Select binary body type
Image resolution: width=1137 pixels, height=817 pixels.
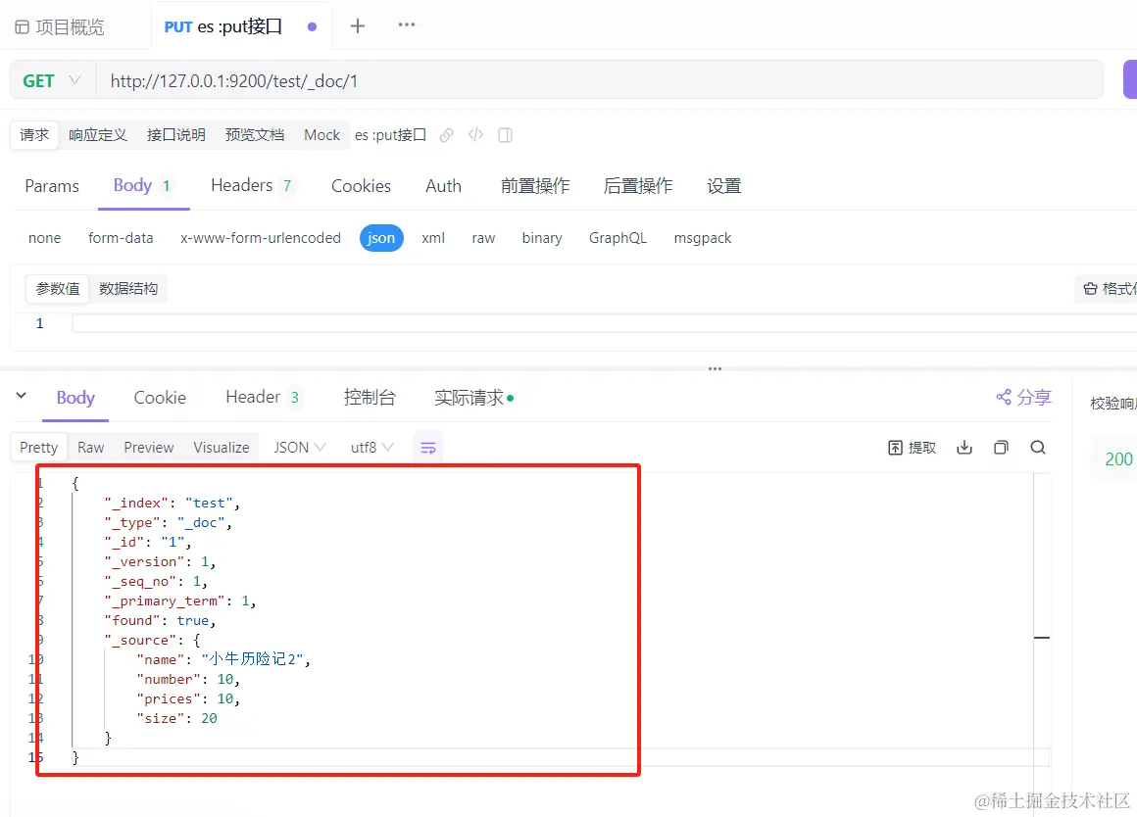(x=542, y=238)
